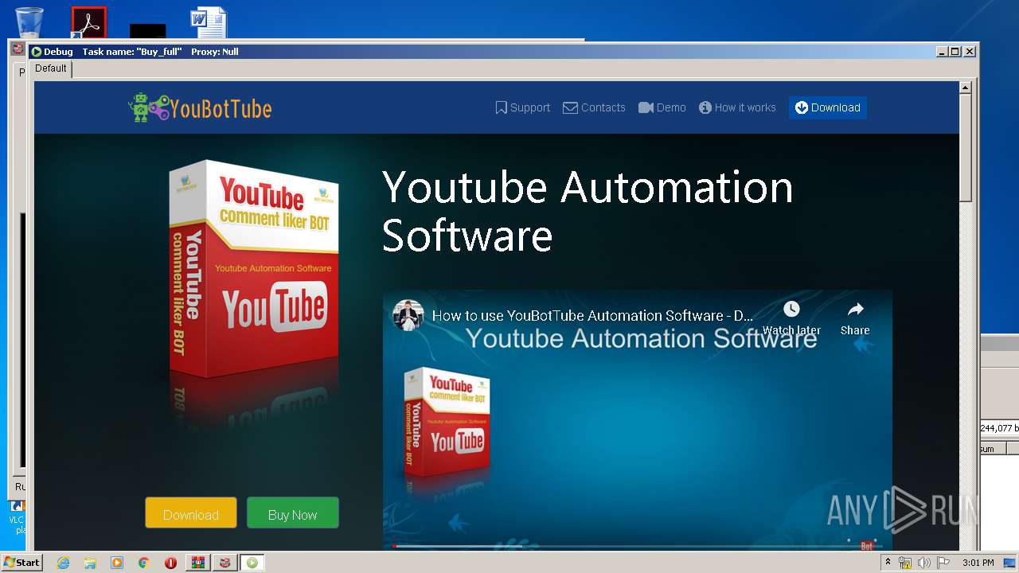
Task: Open the video title link
Action: coord(591,315)
